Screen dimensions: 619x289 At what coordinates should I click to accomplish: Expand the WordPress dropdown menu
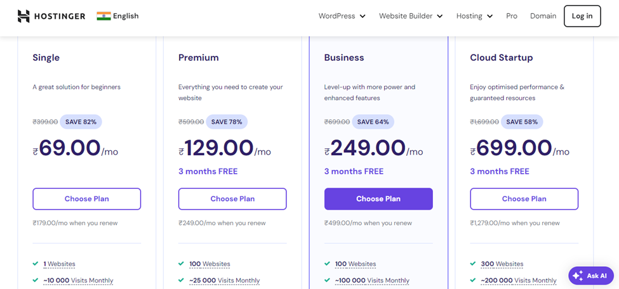point(342,16)
